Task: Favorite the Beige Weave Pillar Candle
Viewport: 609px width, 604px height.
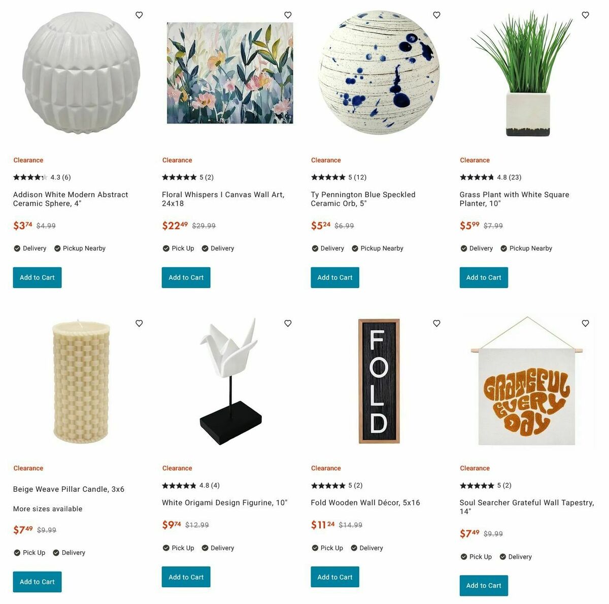Action: (x=139, y=323)
